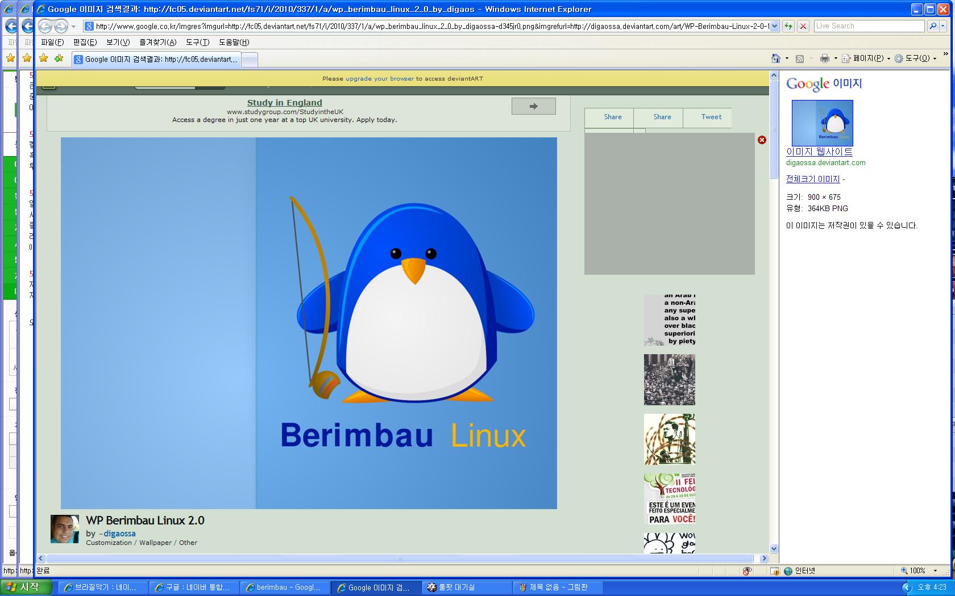Click the RSS feeds icon
The height and width of the screenshot is (596, 955).
coord(800,58)
